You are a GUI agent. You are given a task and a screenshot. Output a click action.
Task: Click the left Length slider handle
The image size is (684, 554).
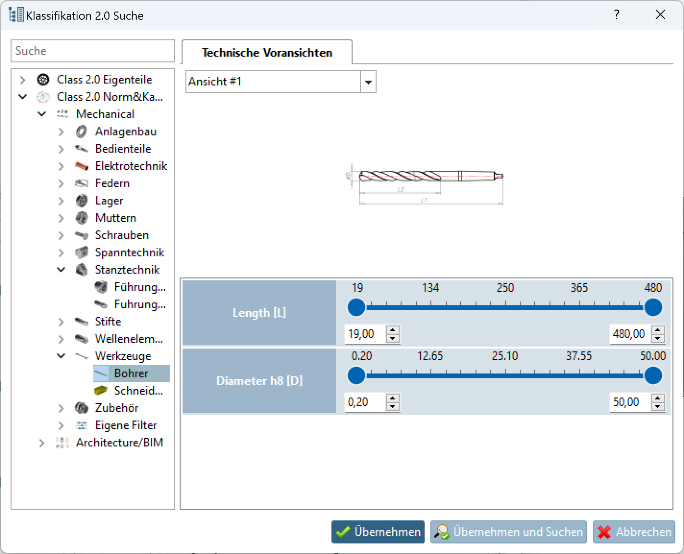click(x=356, y=307)
